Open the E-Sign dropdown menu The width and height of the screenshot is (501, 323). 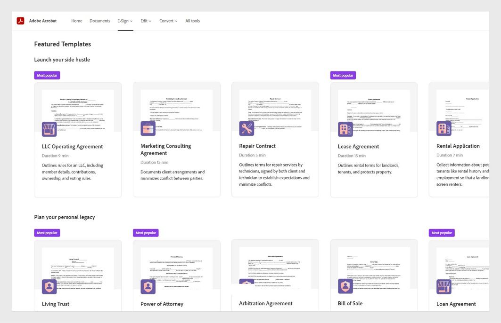(124, 21)
